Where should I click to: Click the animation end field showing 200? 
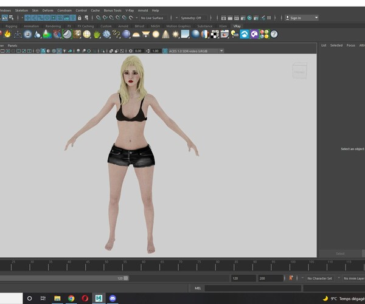point(270,278)
